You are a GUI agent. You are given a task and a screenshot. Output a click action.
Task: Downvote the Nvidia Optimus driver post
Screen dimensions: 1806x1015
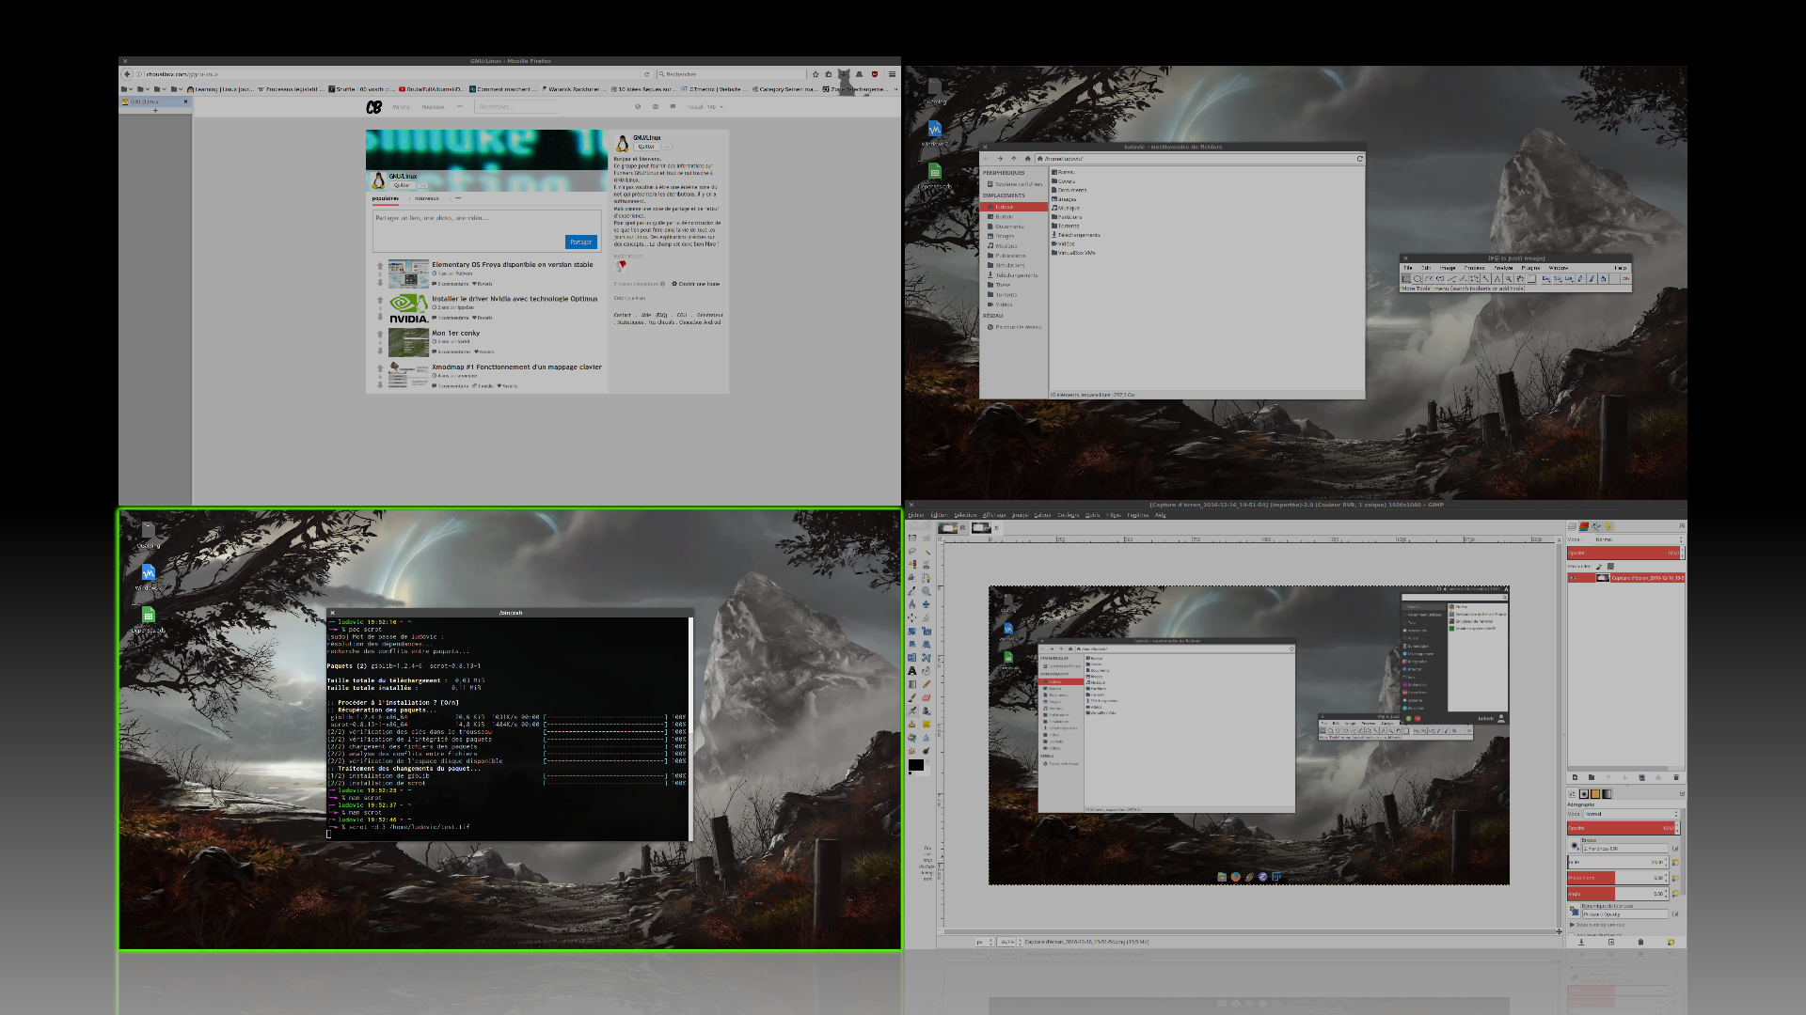pos(380,317)
